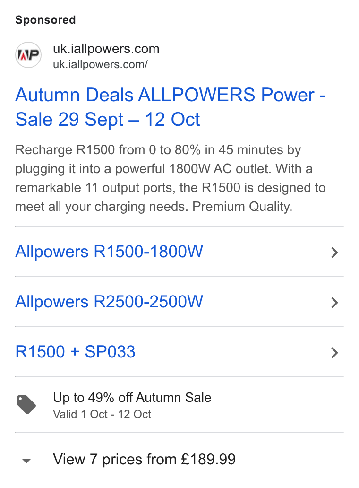The height and width of the screenshot is (488, 359).
Task: Expand prices using the down triangle arrow
Action: (27, 461)
